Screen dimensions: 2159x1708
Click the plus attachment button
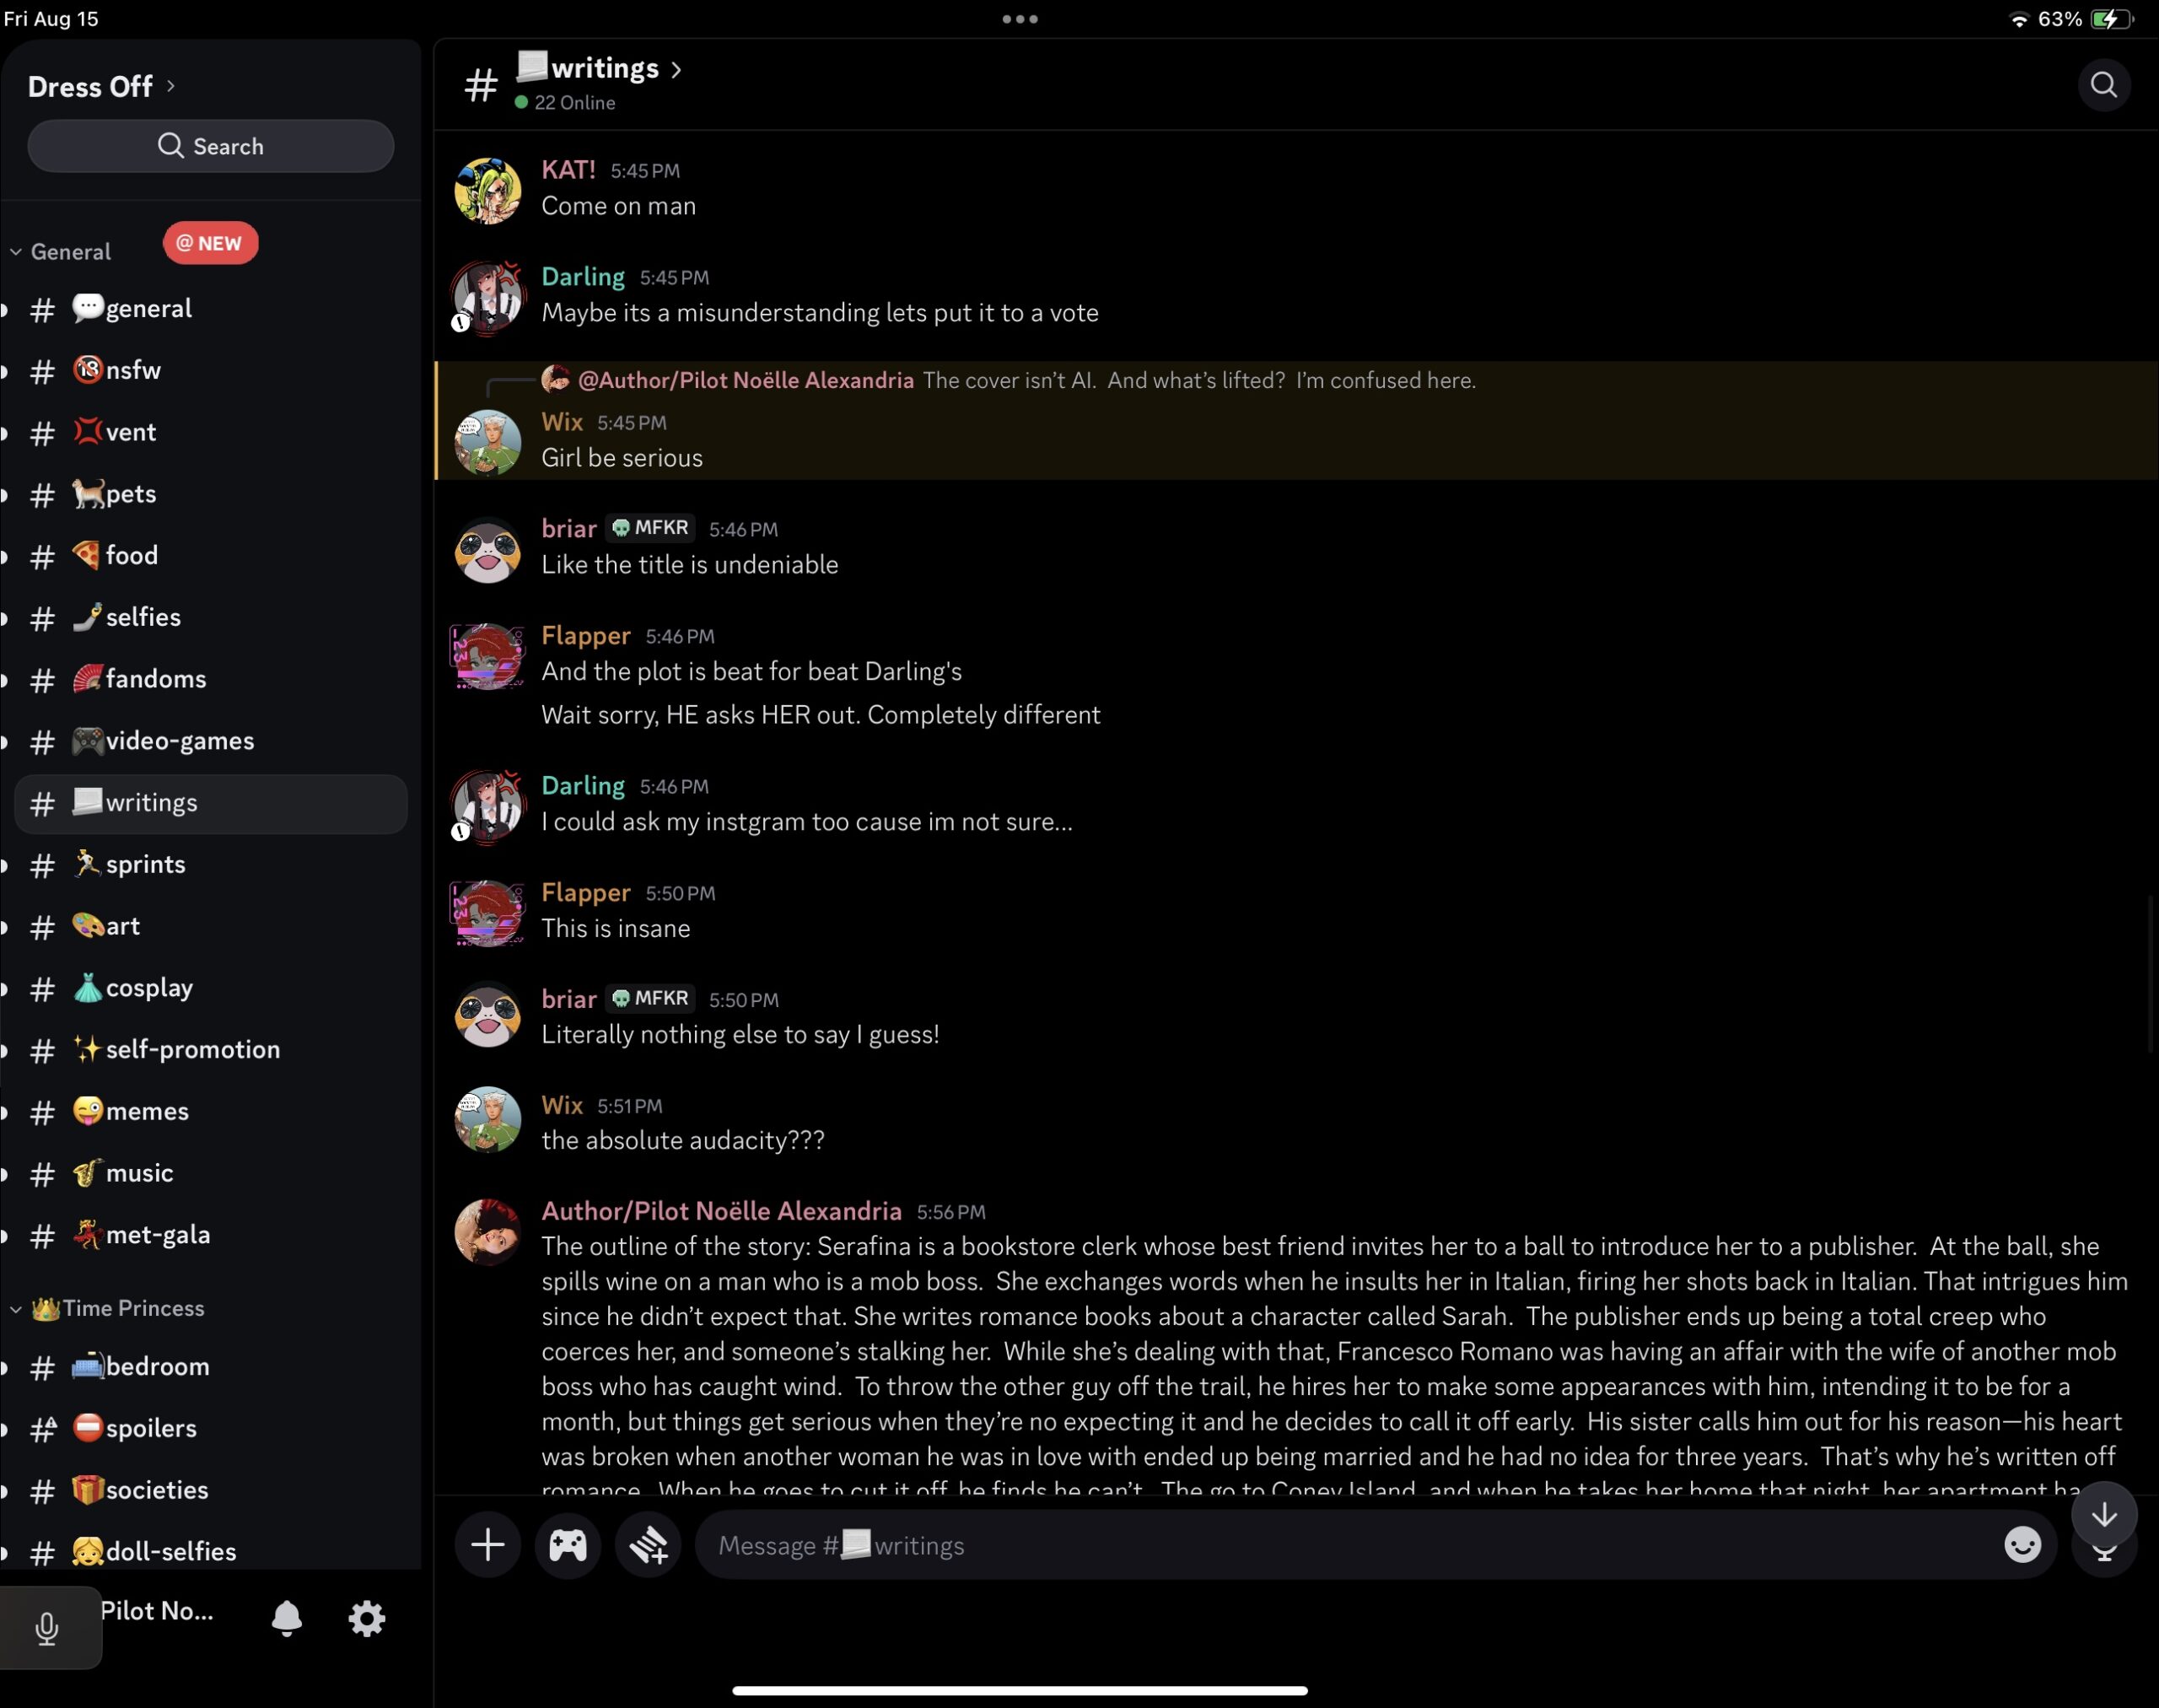(x=487, y=1544)
